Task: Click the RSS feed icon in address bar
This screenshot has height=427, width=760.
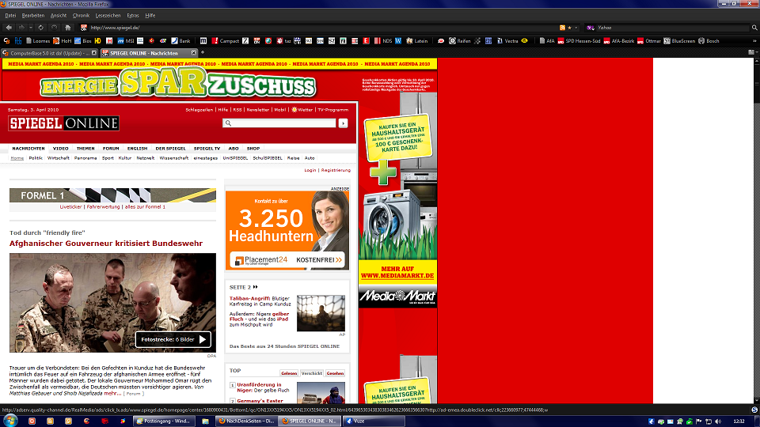Action: tap(562, 28)
